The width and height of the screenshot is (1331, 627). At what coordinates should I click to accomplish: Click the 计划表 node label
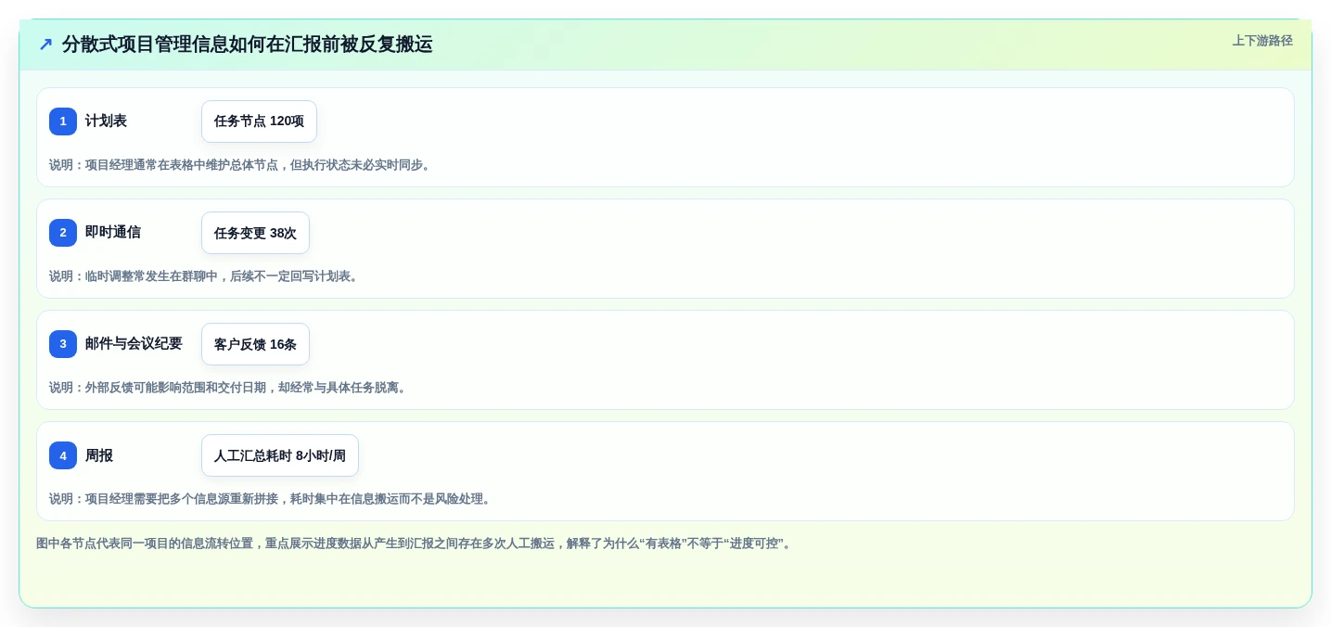106,121
